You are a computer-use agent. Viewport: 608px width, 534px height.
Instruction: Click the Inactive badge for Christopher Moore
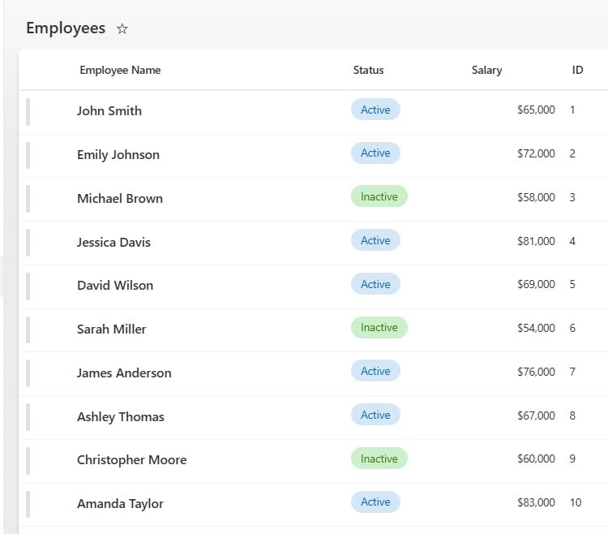tap(379, 459)
